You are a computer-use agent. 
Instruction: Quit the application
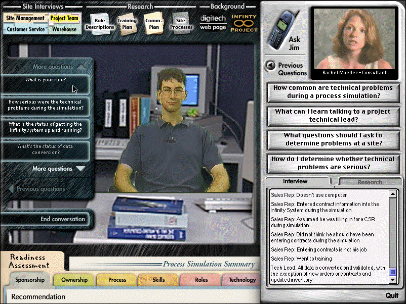tap(391, 295)
